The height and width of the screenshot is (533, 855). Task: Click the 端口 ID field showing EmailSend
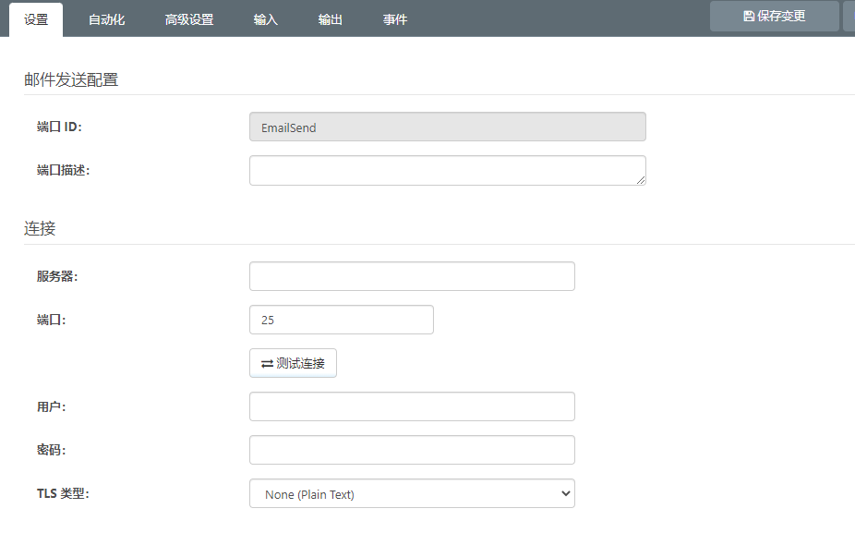[447, 127]
